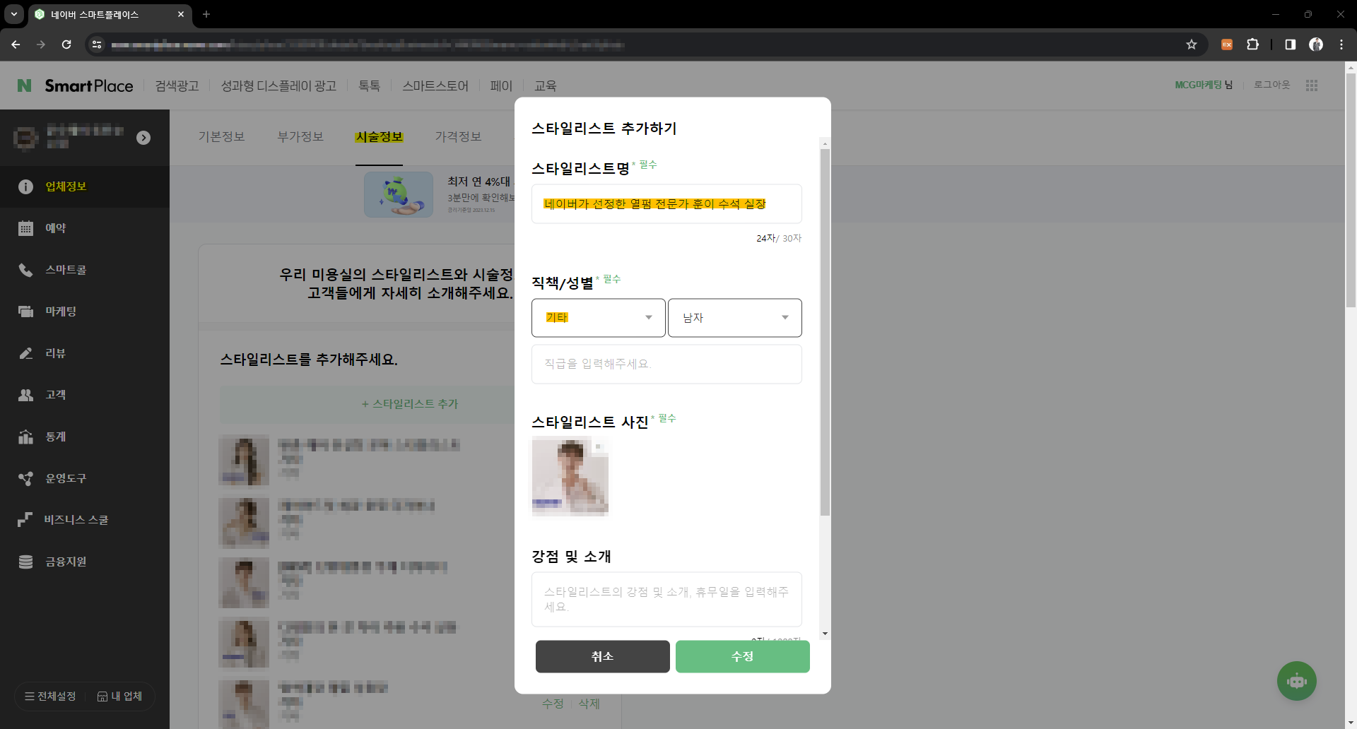The width and height of the screenshot is (1357, 729).
Task: Switch to the 기본정보 tab
Action: [221, 137]
